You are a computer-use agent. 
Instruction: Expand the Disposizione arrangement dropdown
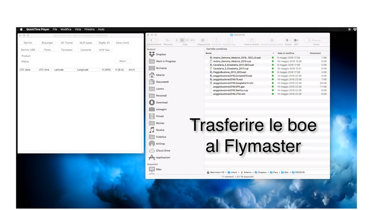(204, 41)
